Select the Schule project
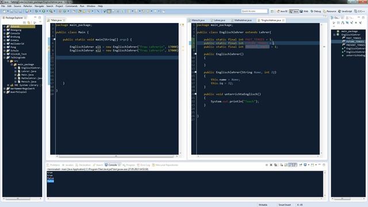The image size is (368, 207). tap(14, 51)
